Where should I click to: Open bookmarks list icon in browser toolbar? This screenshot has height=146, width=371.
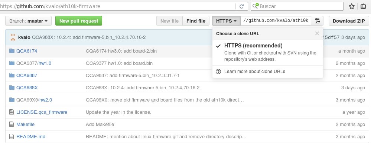pos(363,6)
